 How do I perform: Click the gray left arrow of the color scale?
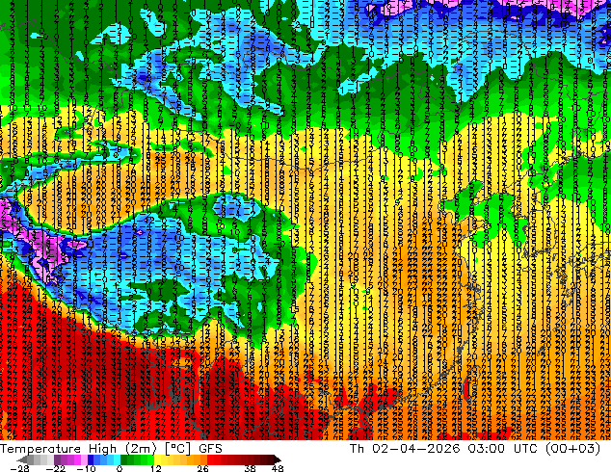click(21, 459)
